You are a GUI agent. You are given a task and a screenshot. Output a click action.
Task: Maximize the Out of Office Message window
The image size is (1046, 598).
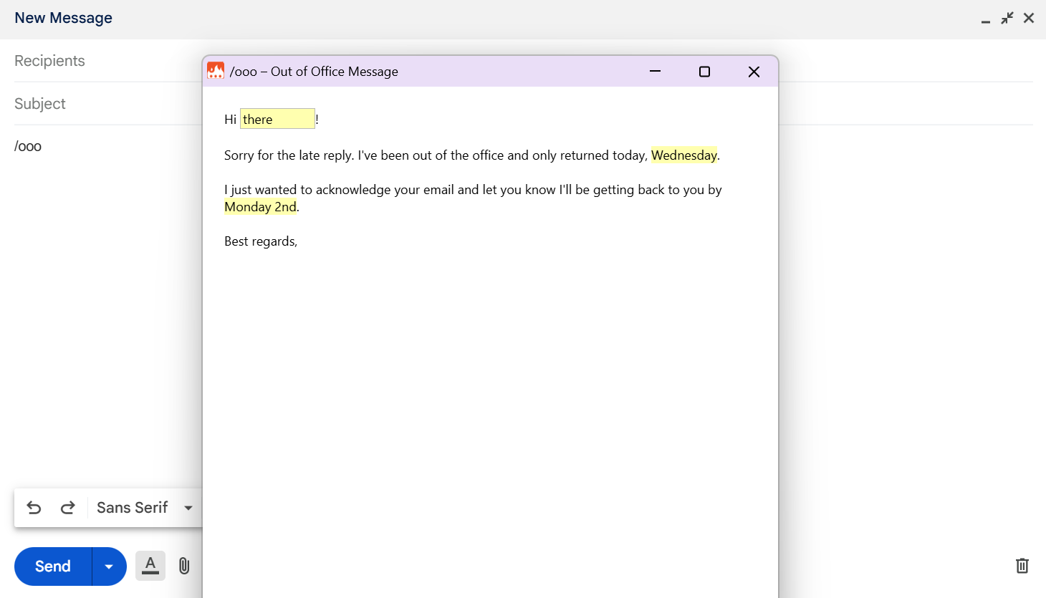click(704, 72)
